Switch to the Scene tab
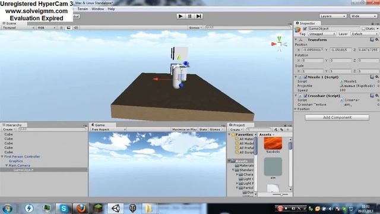 pos(11,23)
